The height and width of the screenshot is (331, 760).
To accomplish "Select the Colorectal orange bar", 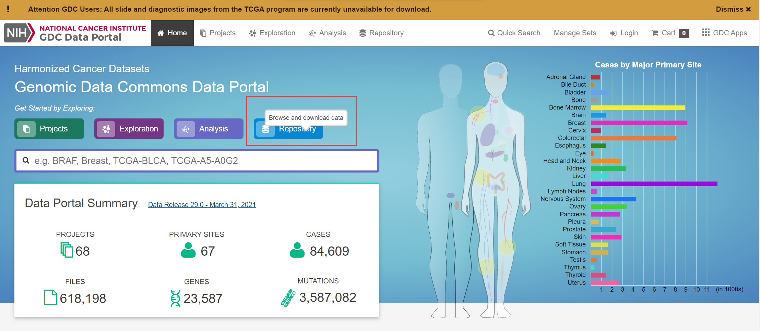I will [634, 138].
